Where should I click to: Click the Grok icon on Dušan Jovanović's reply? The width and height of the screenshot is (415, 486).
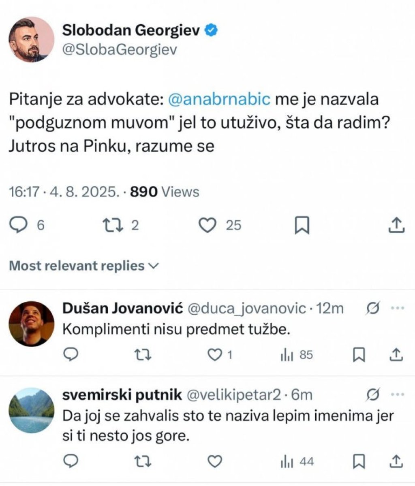pos(373,309)
